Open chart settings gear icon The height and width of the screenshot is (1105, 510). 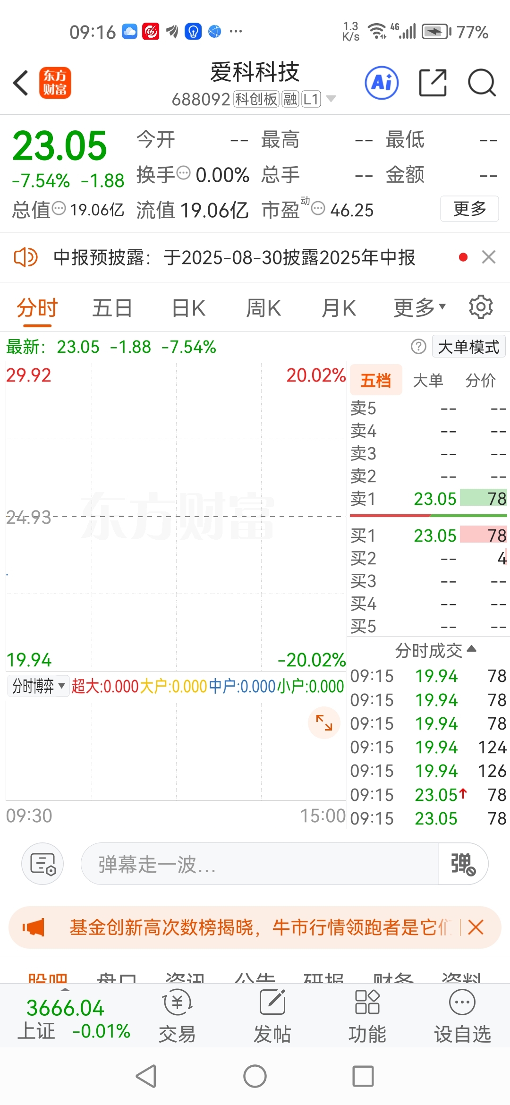(481, 307)
